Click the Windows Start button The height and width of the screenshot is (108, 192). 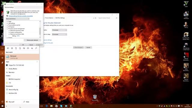2,106
